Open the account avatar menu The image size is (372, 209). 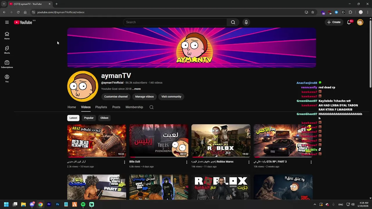click(360, 22)
